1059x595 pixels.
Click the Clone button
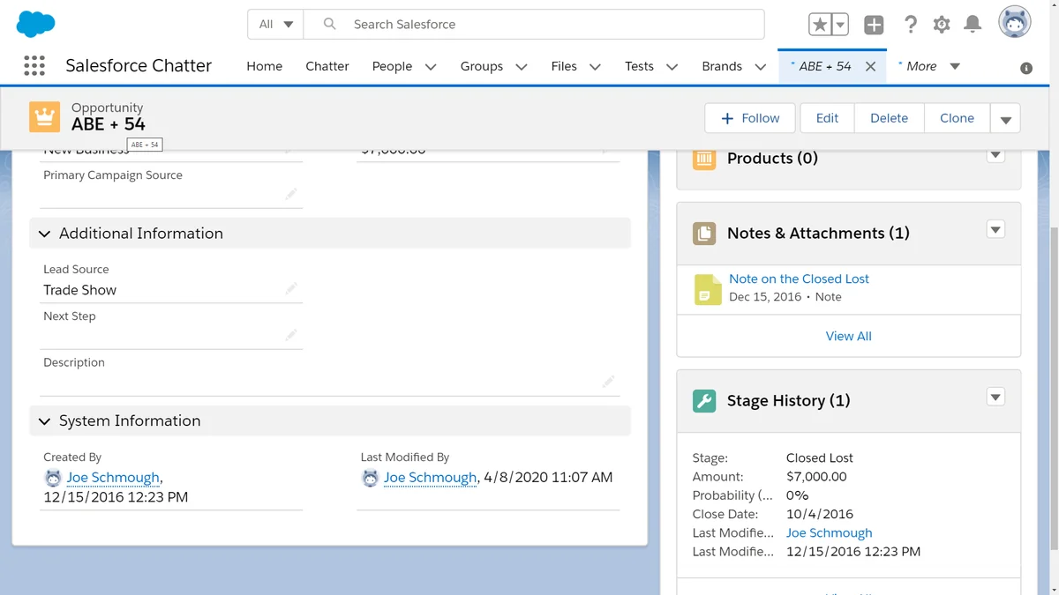click(x=957, y=118)
